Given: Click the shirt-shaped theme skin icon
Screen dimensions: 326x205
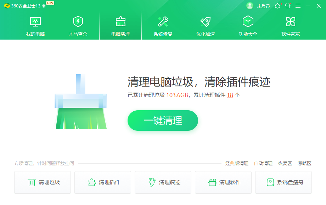Looking at the screenshot, I should point(287,6).
